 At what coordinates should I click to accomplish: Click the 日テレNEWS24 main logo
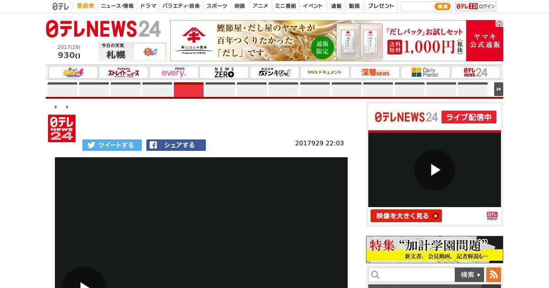103,29
